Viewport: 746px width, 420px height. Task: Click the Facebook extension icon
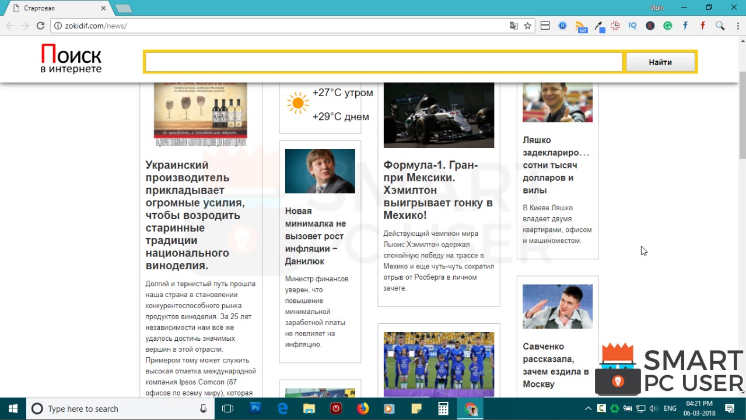click(685, 26)
